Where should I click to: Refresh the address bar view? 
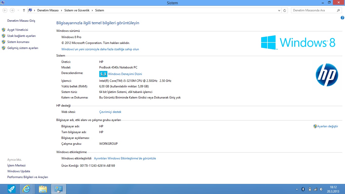click(285, 11)
